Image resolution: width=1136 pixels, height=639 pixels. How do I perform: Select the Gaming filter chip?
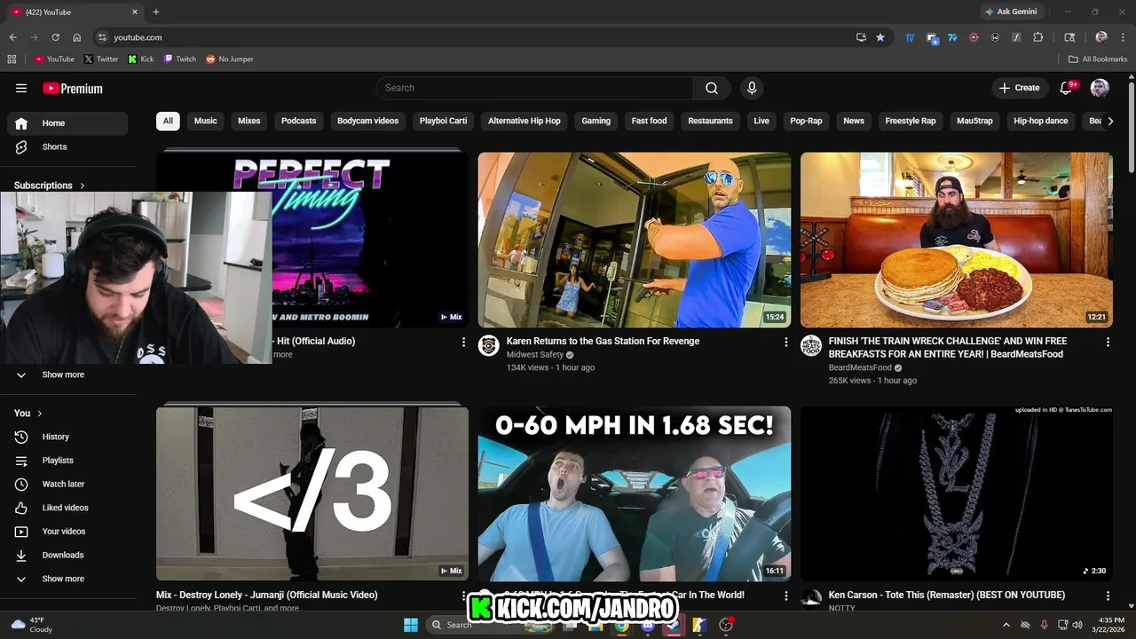point(596,121)
